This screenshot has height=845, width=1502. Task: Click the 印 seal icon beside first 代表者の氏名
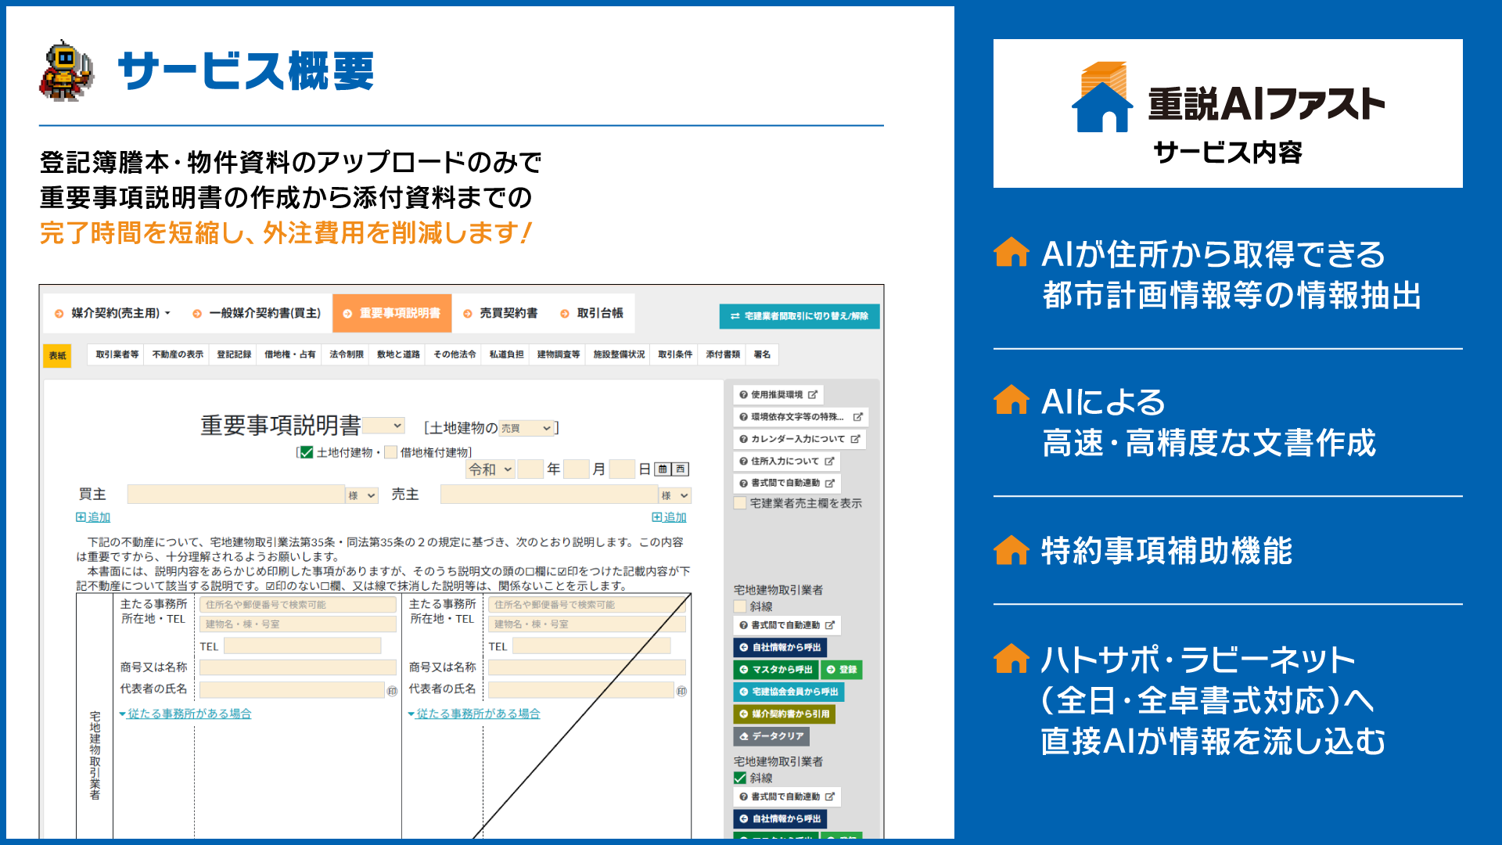pyautogui.click(x=392, y=691)
